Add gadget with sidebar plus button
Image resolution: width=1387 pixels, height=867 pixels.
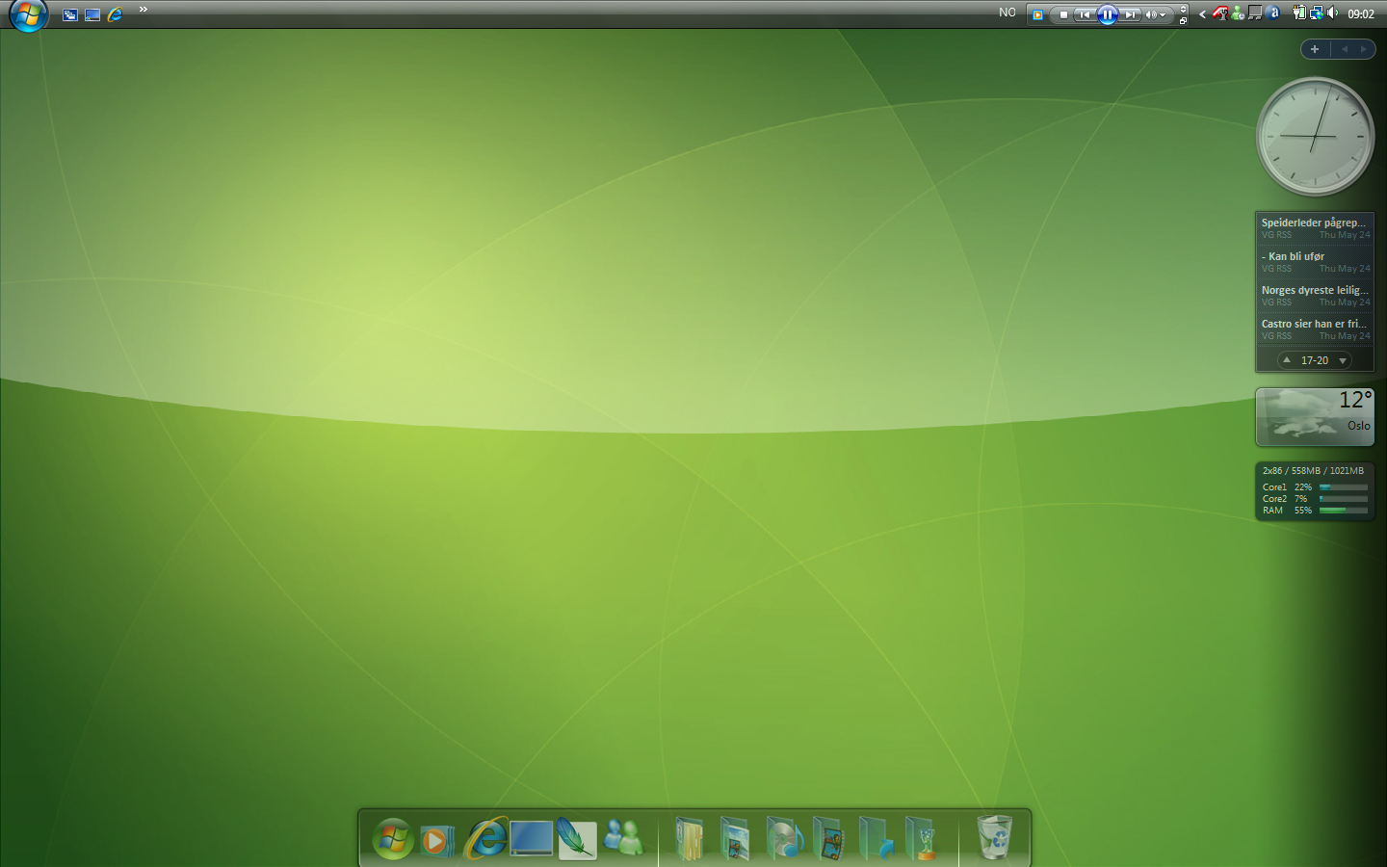tap(1315, 49)
